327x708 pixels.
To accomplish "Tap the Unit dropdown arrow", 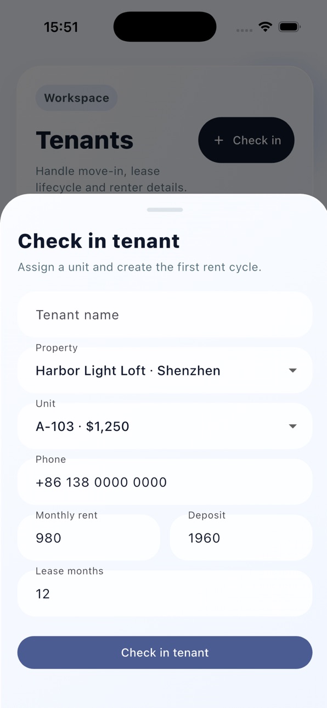I will [293, 426].
